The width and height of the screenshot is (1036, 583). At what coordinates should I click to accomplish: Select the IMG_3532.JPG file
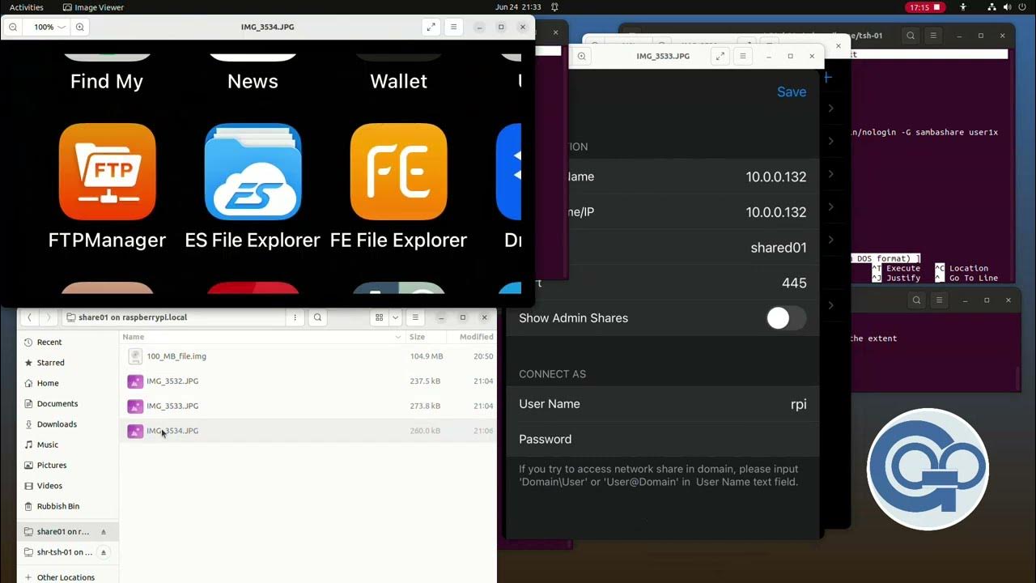click(x=308, y=381)
